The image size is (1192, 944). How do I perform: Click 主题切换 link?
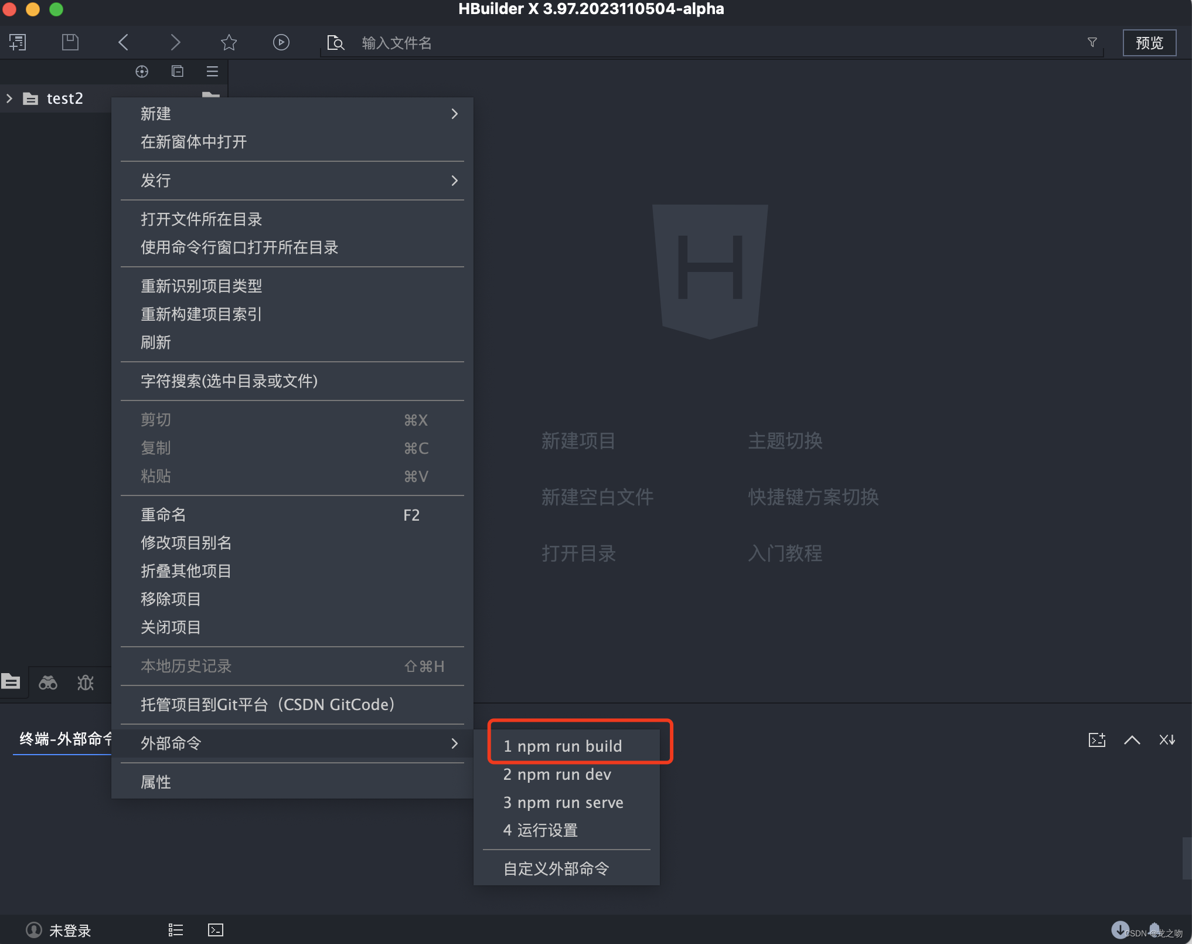coord(785,441)
